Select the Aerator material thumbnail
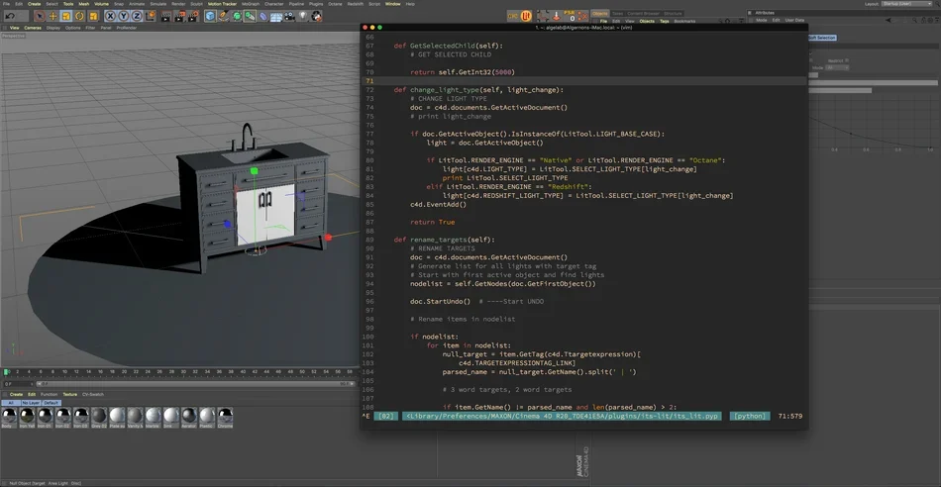941x487 pixels. point(189,418)
